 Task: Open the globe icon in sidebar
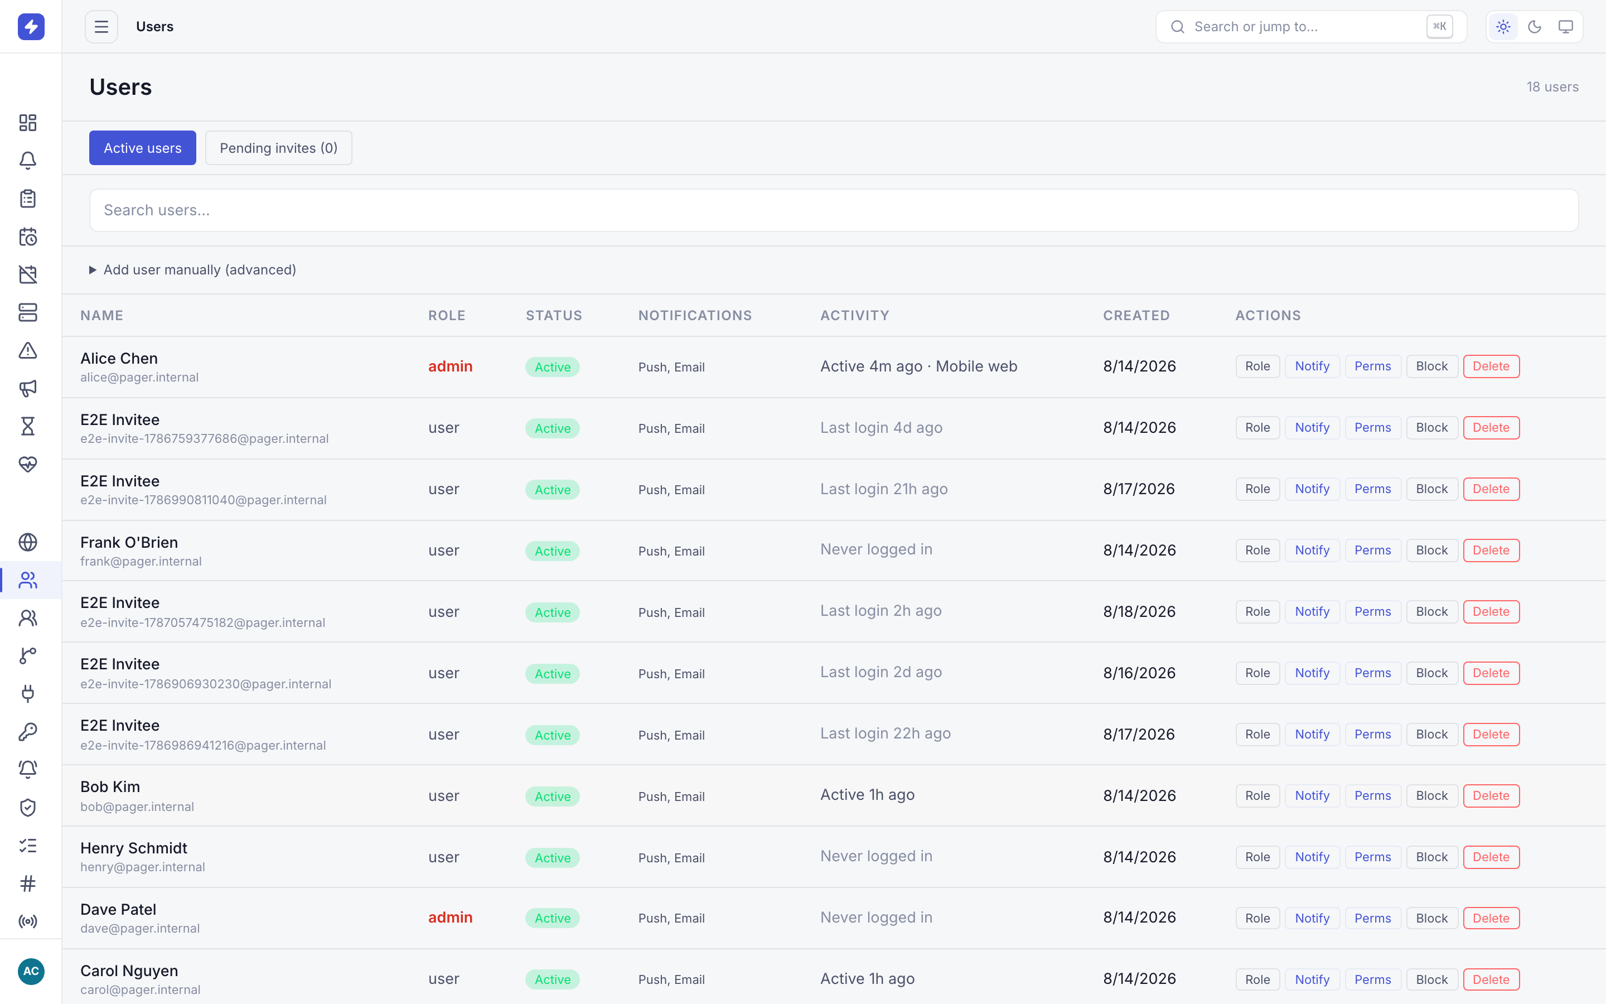28,543
